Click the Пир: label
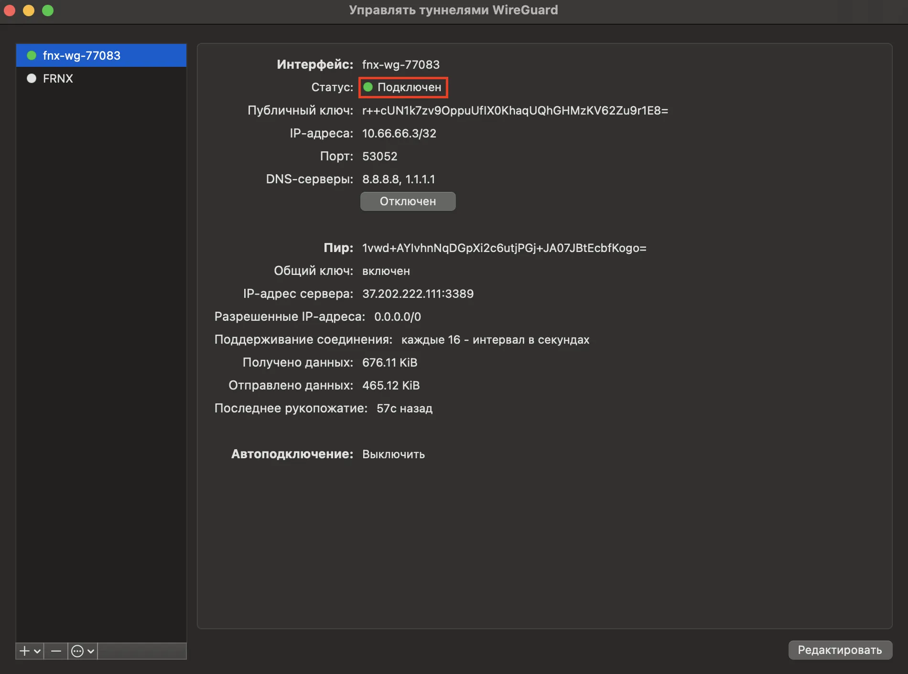The width and height of the screenshot is (908, 674). click(338, 248)
